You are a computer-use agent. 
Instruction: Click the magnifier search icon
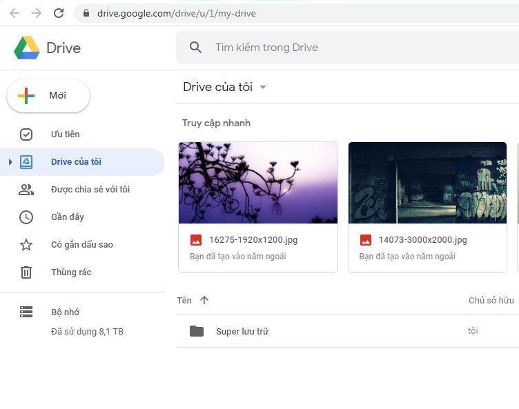[195, 48]
